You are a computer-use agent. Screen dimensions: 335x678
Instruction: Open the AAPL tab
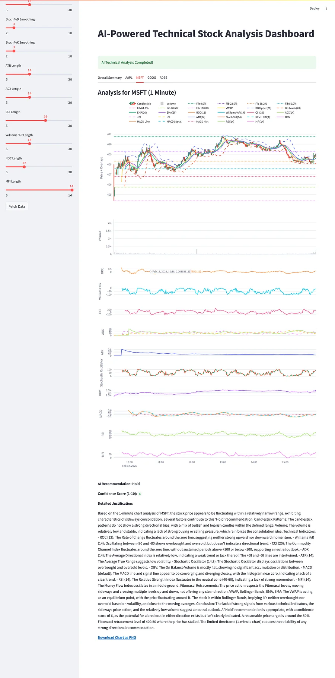click(x=129, y=78)
